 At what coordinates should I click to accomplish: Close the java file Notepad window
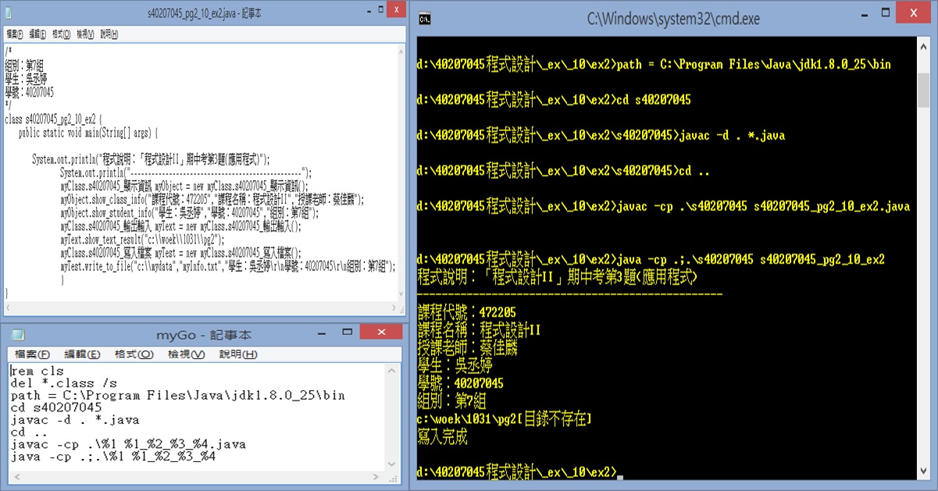(396, 9)
